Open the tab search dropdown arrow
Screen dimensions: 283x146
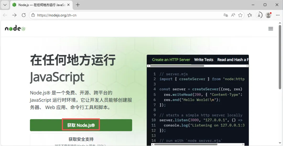5,5
